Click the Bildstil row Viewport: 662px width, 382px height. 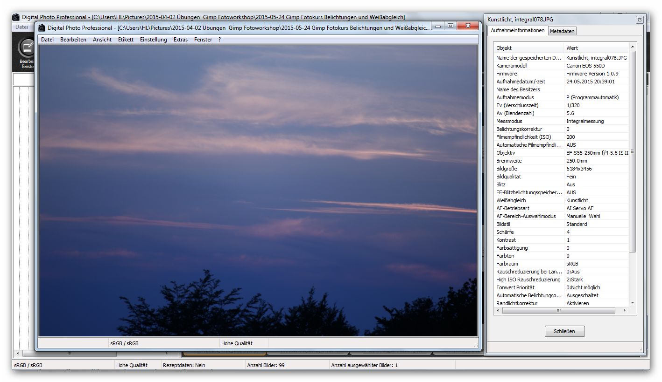coord(561,224)
